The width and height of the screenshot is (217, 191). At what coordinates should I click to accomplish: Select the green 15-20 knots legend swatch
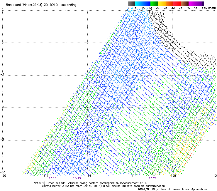[154, 4]
